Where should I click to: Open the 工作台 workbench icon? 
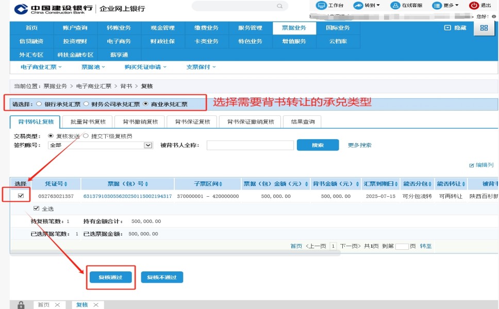pos(321,6)
